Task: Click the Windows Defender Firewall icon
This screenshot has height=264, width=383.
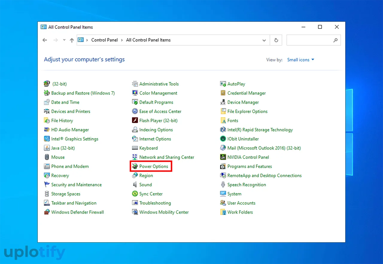Action: click(x=47, y=212)
